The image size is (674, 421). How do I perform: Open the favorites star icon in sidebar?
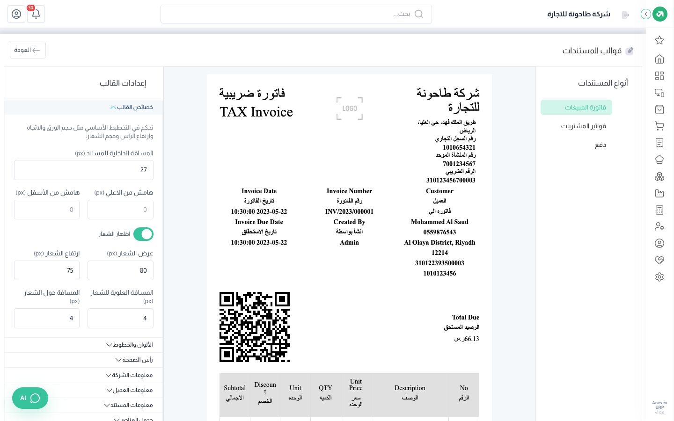tap(659, 40)
